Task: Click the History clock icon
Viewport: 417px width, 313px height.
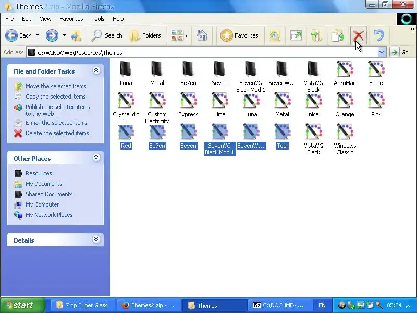Action: click(x=275, y=35)
